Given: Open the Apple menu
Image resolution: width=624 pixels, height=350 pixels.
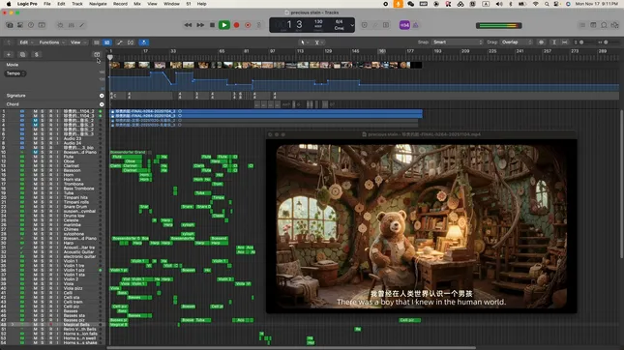Looking at the screenshot, I should pos(9,4).
